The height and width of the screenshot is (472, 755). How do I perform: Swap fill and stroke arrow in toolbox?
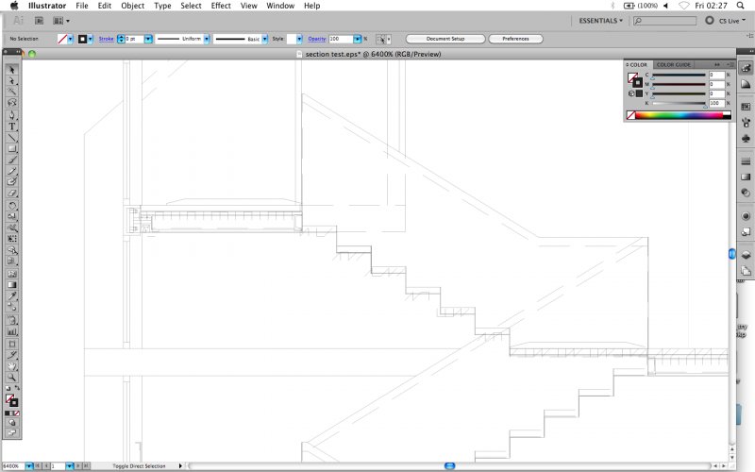pyautogui.click(x=17, y=388)
